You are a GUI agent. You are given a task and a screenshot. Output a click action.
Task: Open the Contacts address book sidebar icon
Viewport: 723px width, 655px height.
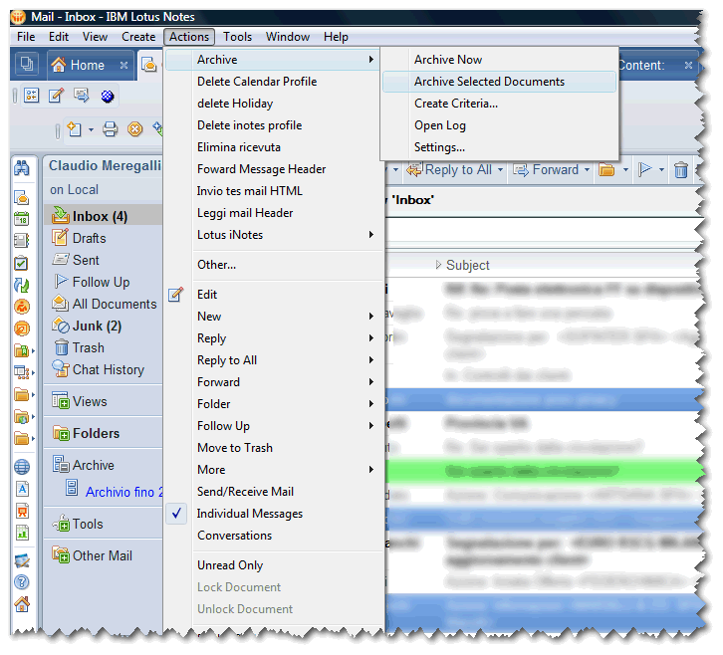pyautogui.click(x=21, y=241)
